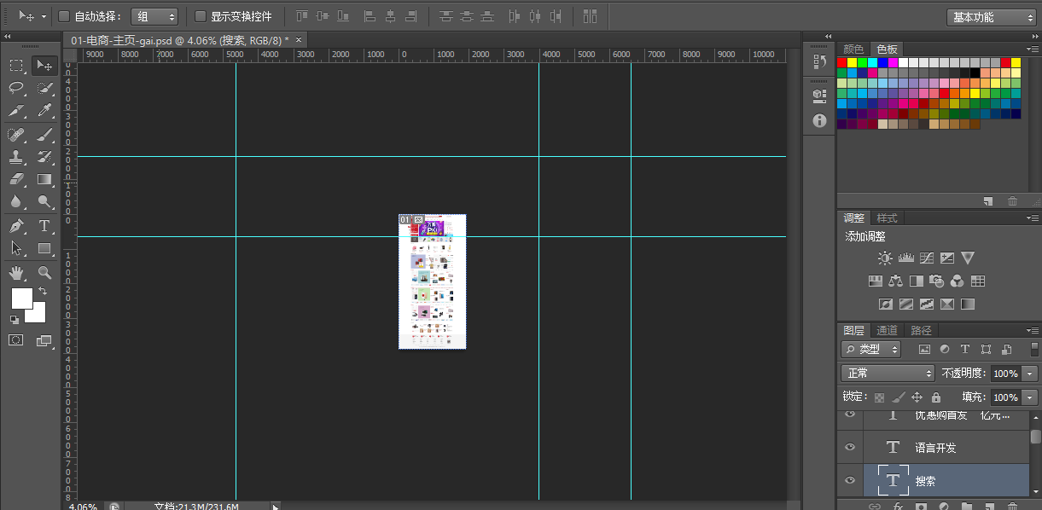The width and height of the screenshot is (1042, 510).
Task: Hide the 搜索 layer
Action: [849, 480]
